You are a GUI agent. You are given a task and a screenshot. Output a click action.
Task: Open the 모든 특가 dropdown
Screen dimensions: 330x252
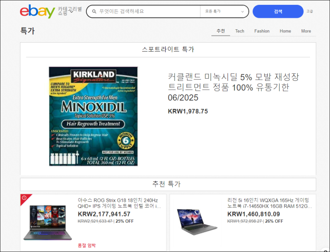pos(224,12)
